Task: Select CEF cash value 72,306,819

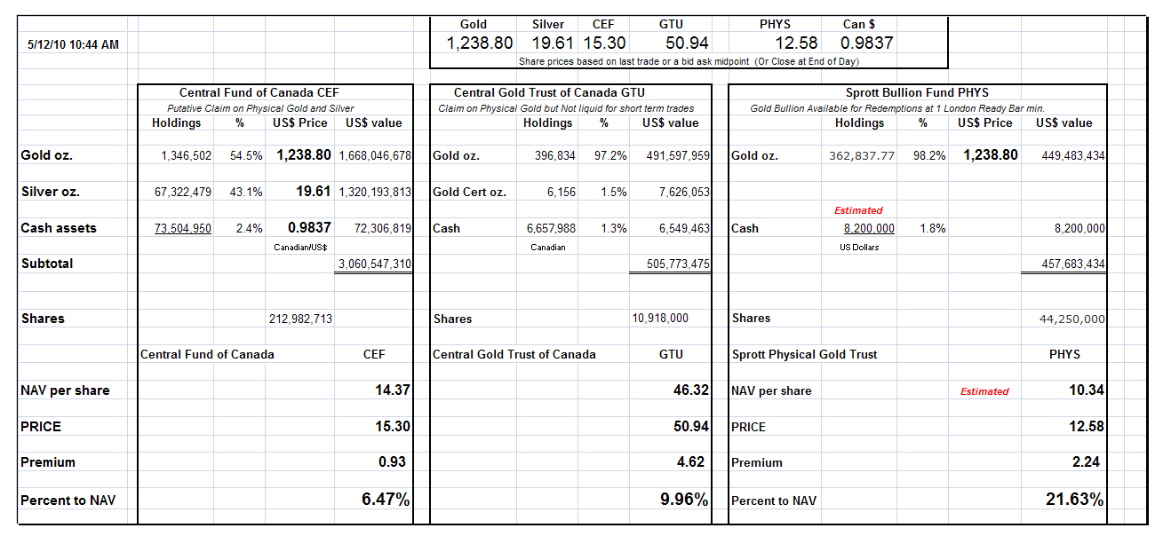Action: (x=382, y=228)
